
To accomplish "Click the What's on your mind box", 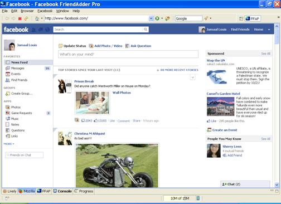I will (x=128, y=54).
